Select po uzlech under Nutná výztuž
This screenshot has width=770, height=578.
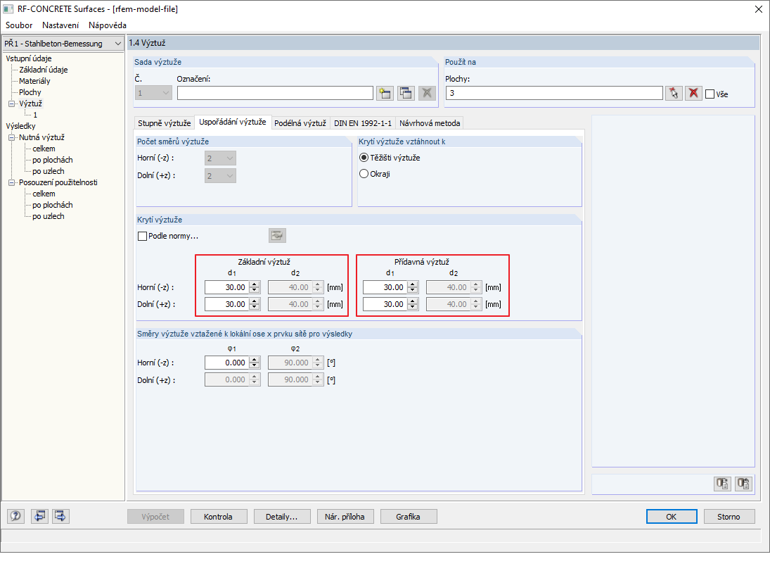pyautogui.click(x=48, y=171)
